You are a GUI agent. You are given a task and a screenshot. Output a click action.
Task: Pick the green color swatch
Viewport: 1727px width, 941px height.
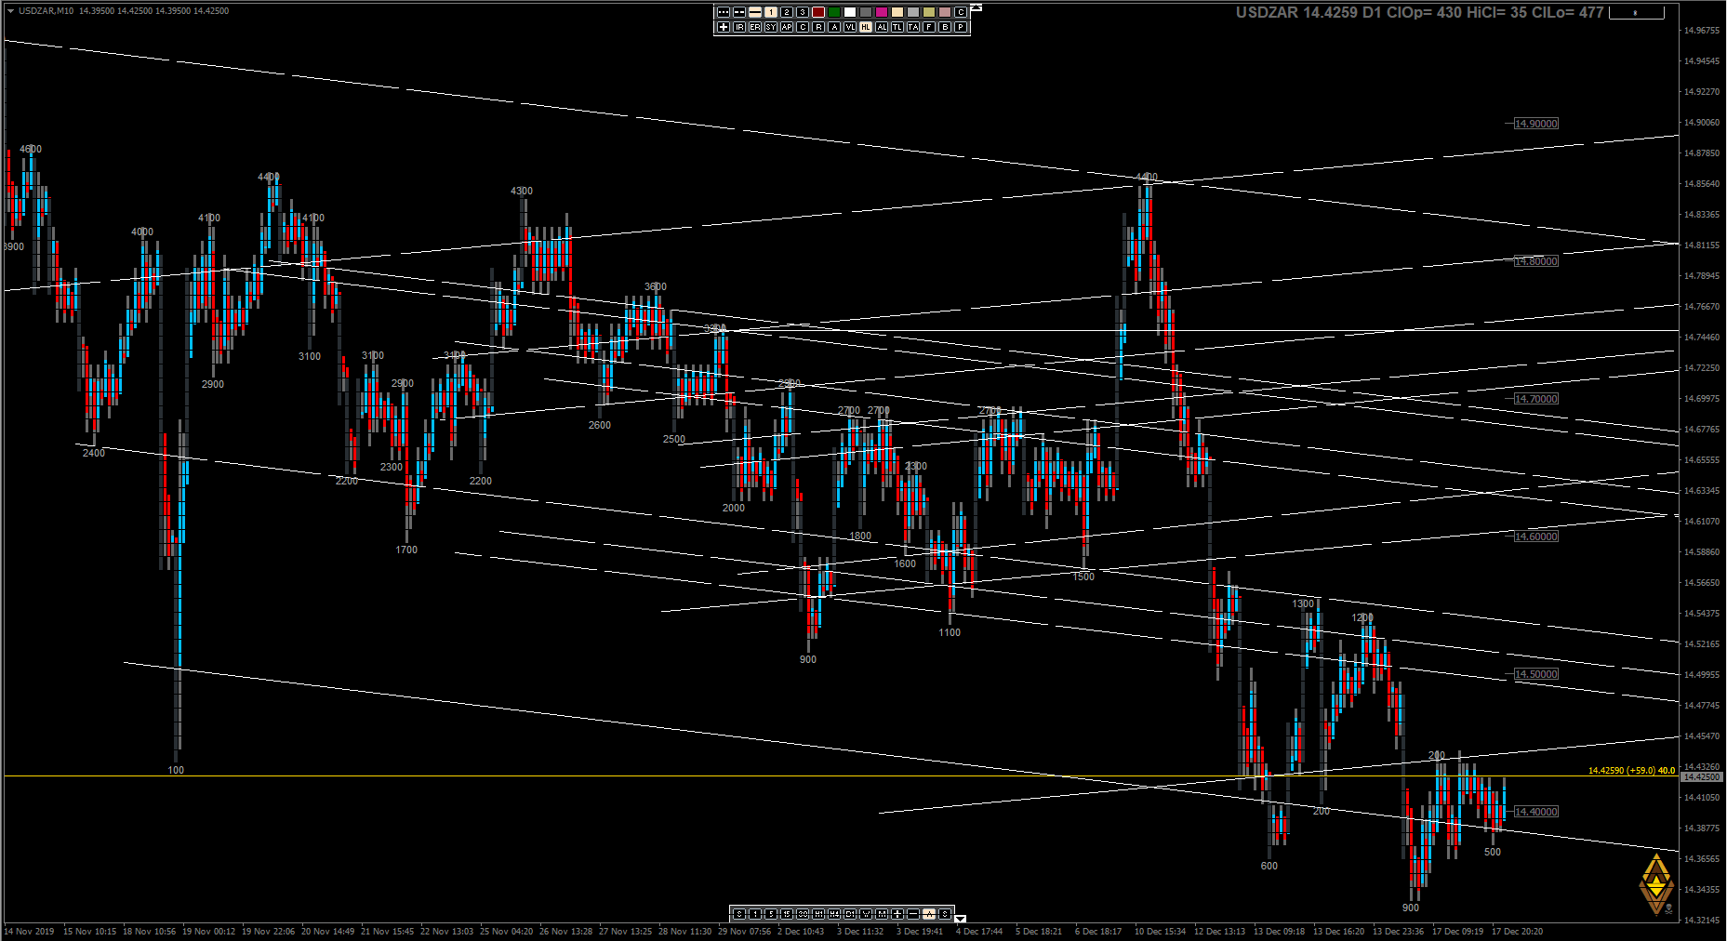tap(834, 12)
